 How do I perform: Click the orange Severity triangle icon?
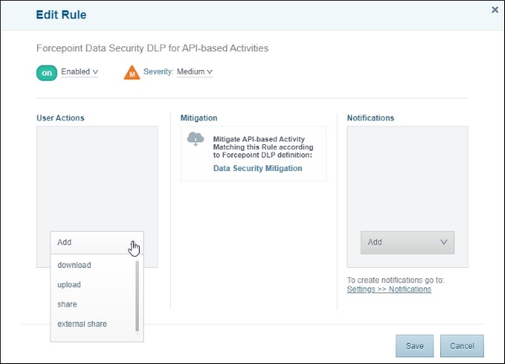(132, 73)
